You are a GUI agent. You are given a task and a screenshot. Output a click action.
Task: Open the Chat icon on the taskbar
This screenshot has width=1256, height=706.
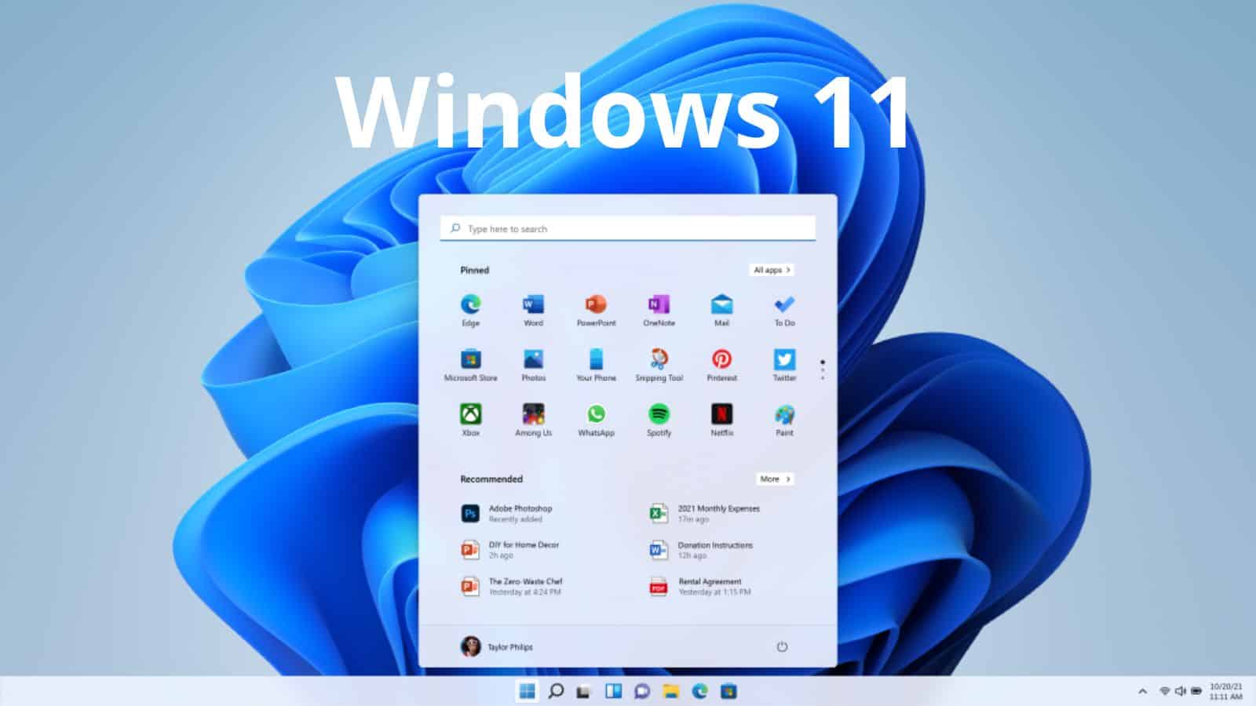[642, 691]
